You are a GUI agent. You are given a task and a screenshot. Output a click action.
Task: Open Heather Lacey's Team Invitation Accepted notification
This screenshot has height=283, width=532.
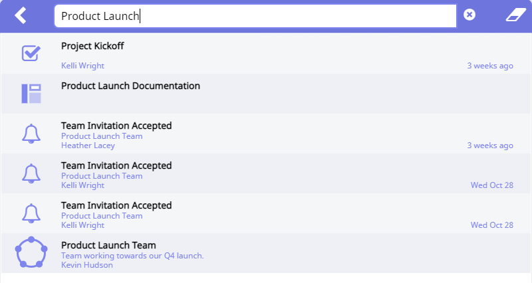116,126
